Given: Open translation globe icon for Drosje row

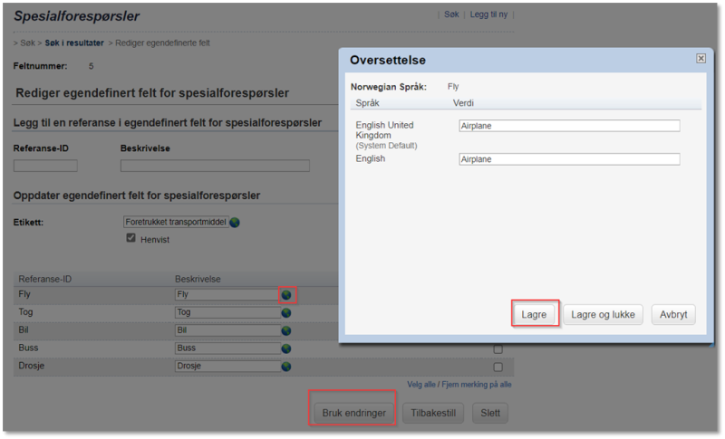Looking at the screenshot, I should 286,367.
